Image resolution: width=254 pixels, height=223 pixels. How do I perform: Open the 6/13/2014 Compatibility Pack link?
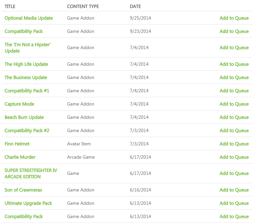[x=24, y=216]
